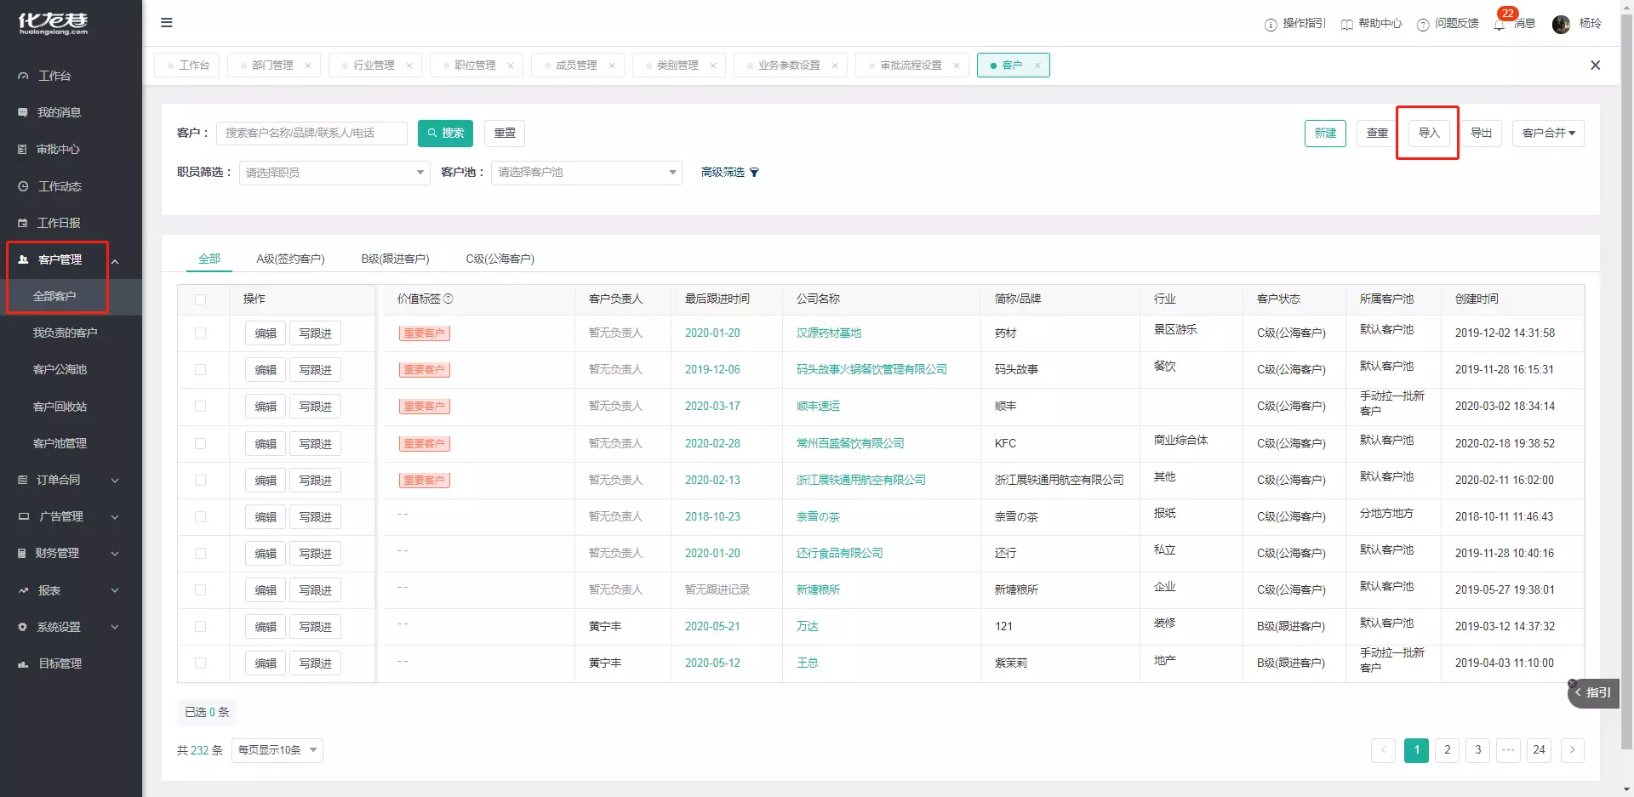Image resolution: width=1634 pixels, height=797 pixels.
Task: Go to page 2 in pagination
Action: [x=1447, y=750]
